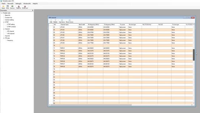This screenshot has height=113, width=200.
Task: Click the table's vertical scrollbar thumb
Action: [194, 55]
